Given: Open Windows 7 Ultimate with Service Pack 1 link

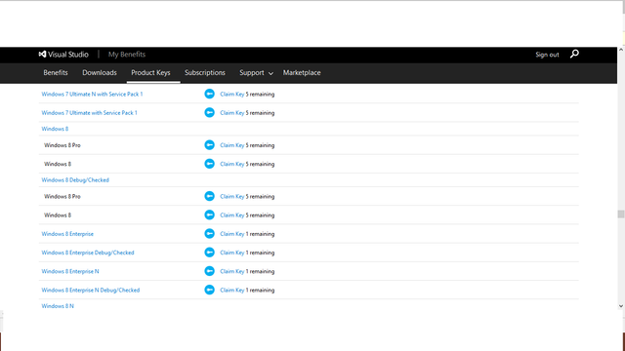Looking at the screenshot, I should (89, 113).
